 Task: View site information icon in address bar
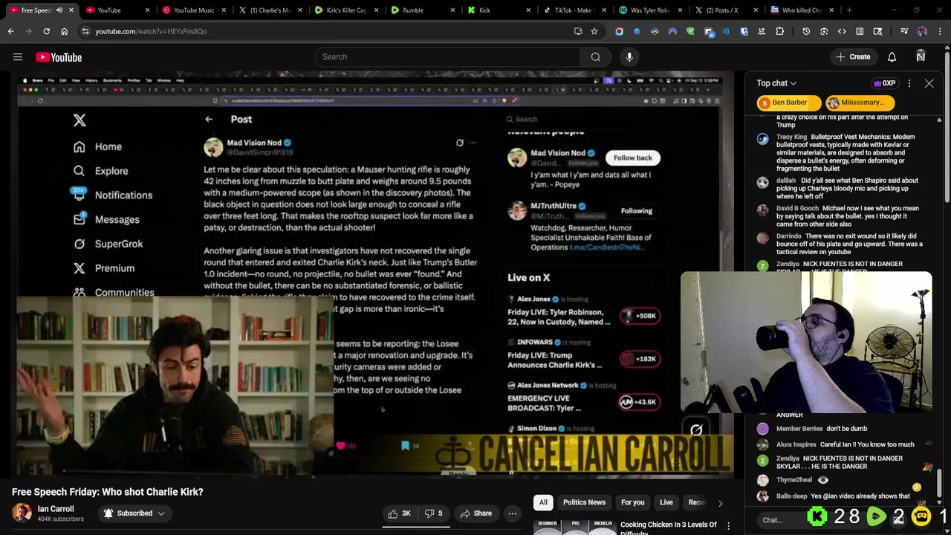tap(85, 31)
